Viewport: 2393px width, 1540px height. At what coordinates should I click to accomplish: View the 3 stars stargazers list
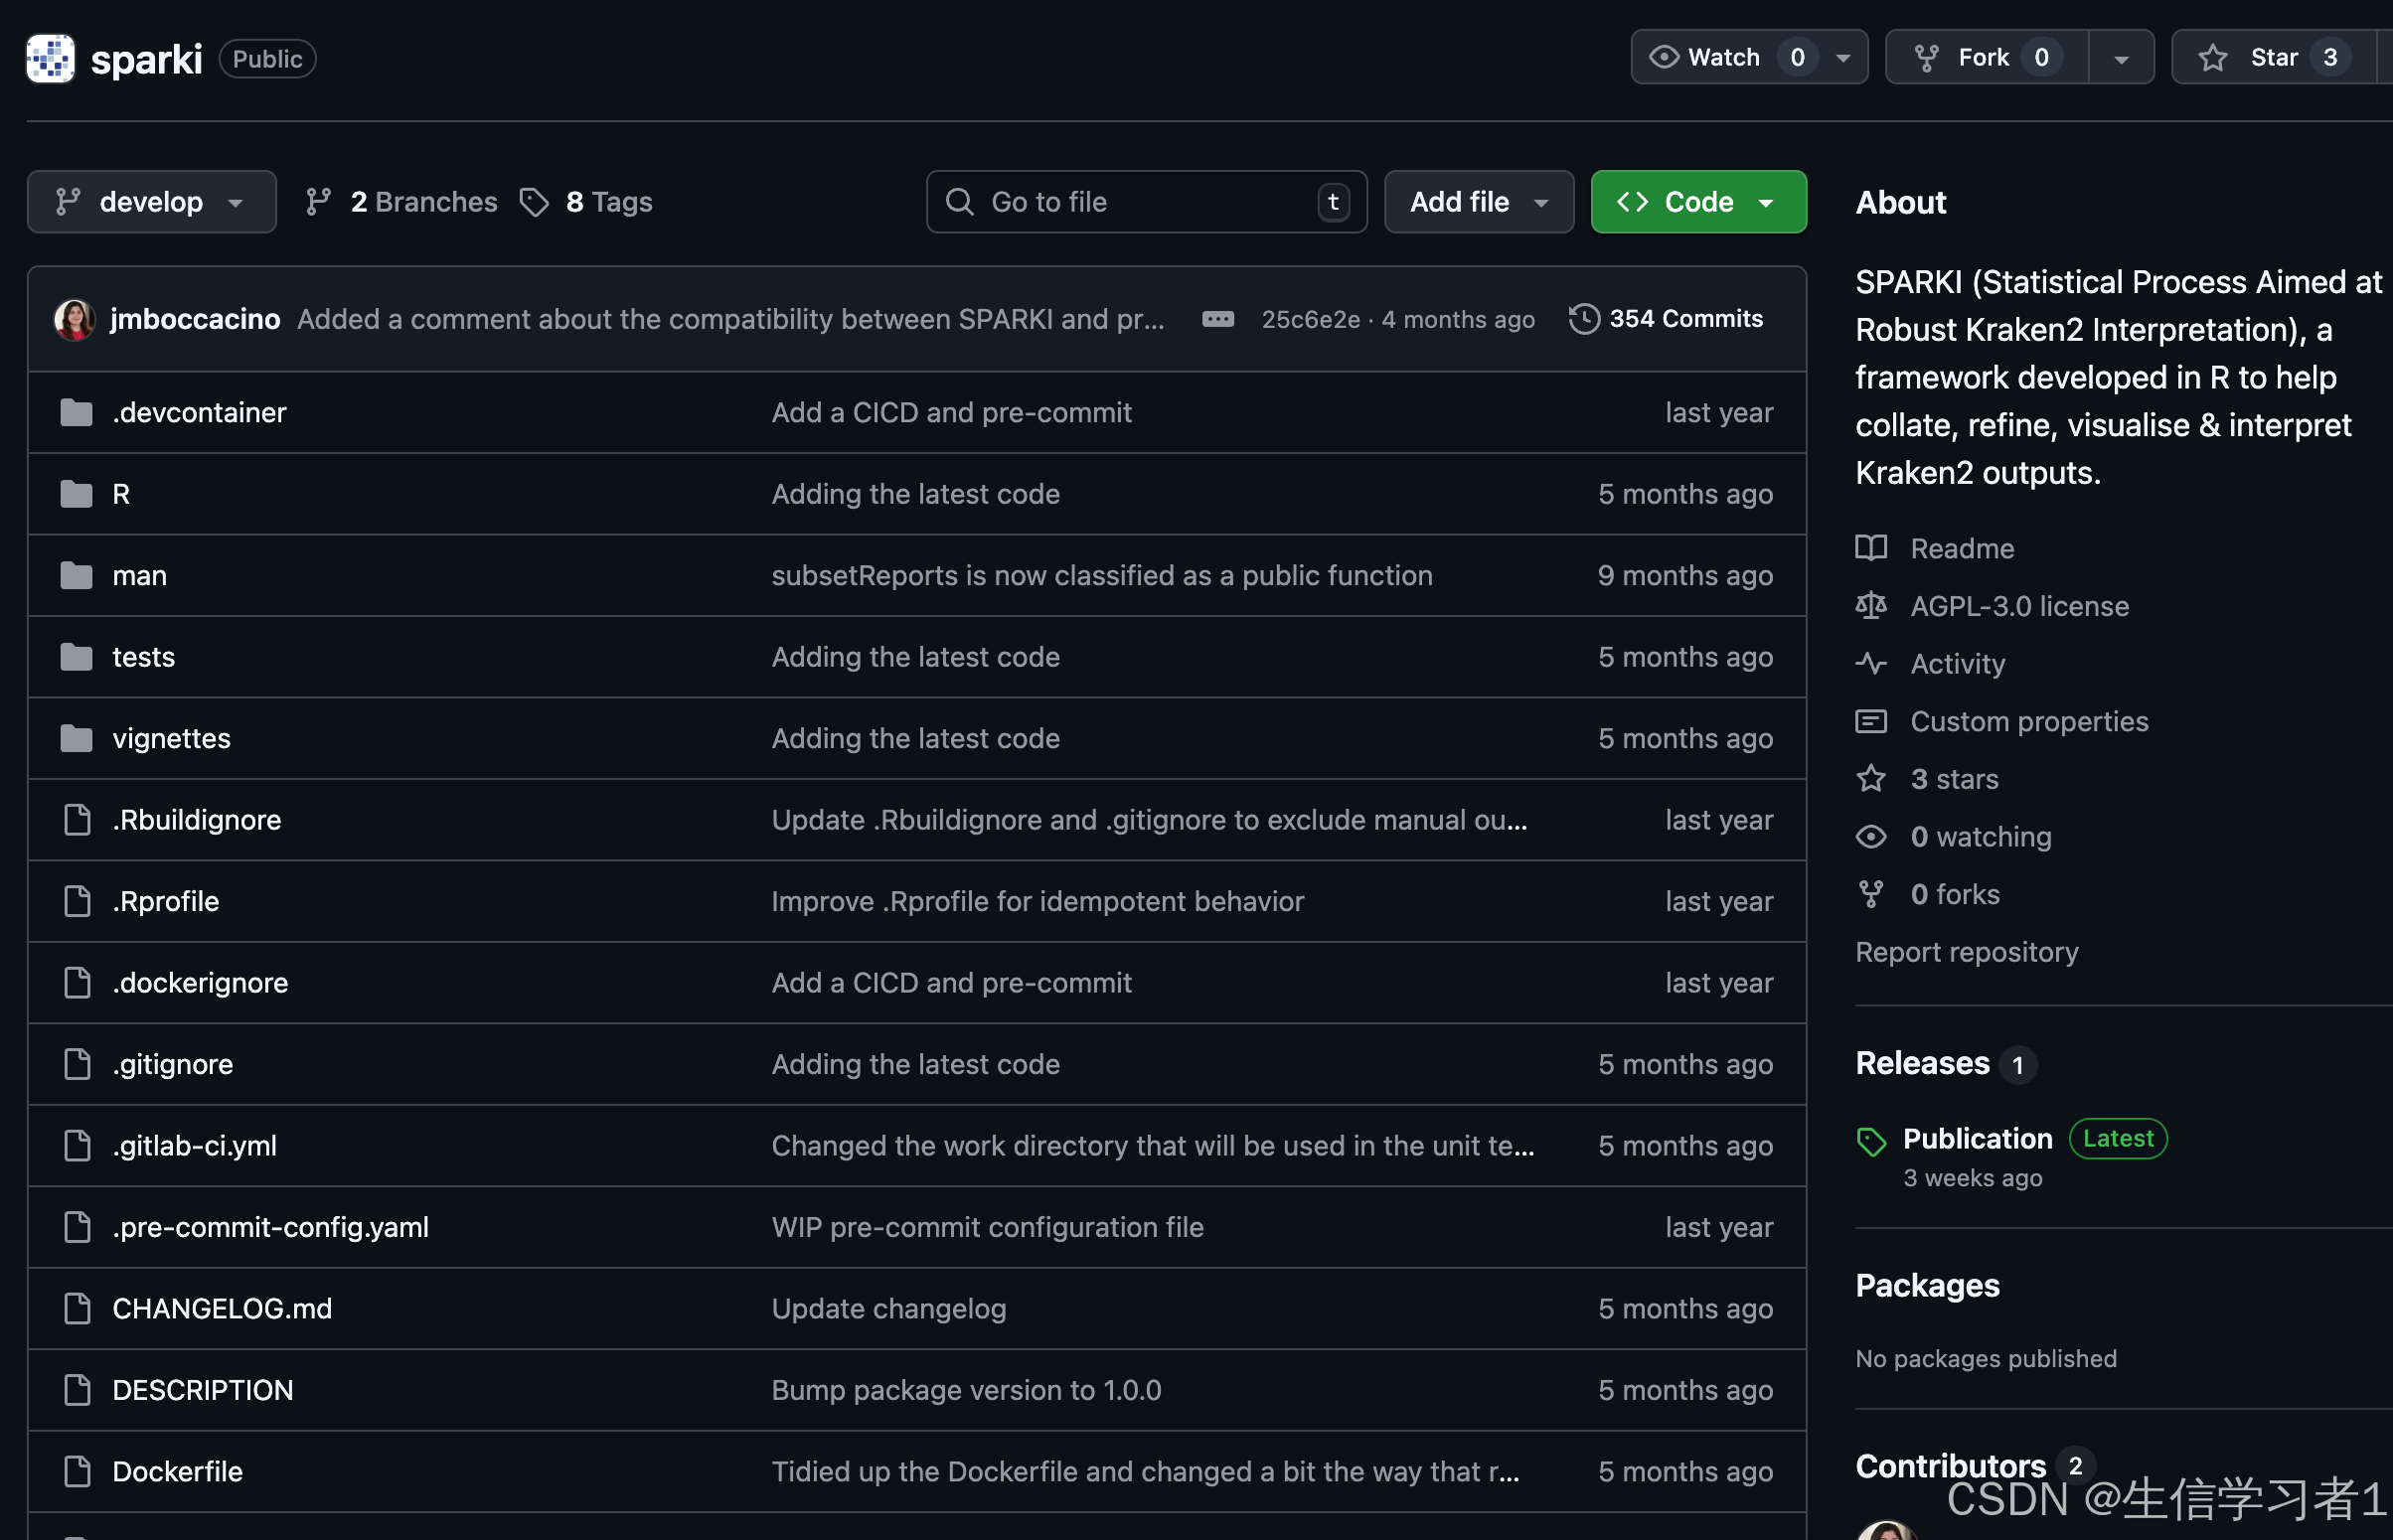[1954, 779]
